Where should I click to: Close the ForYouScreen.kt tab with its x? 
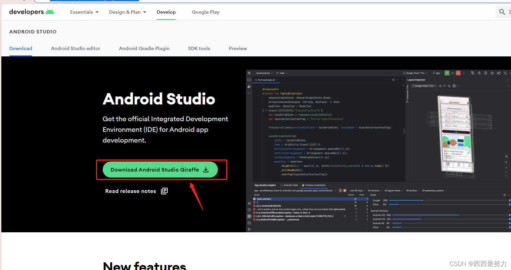coord(277,80)
